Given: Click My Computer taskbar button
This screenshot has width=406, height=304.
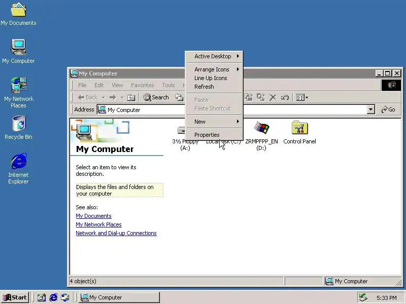Looking at the screenshot, I should (x=119, y=297).
